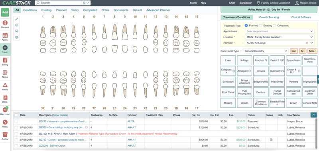Click the Root Canal procedure button
The image size is (319, 151).
(x=228, y=92)
